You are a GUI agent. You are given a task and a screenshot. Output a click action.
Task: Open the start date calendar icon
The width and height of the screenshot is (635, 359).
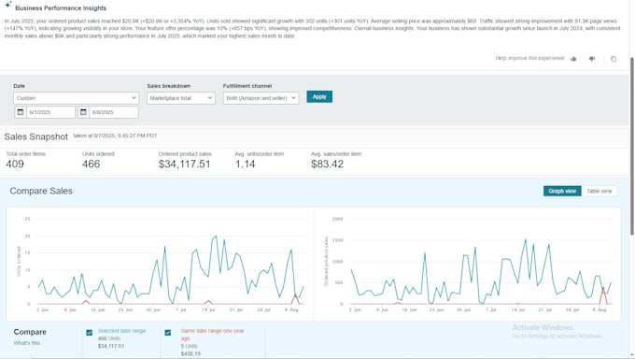(x=21, y=112)
